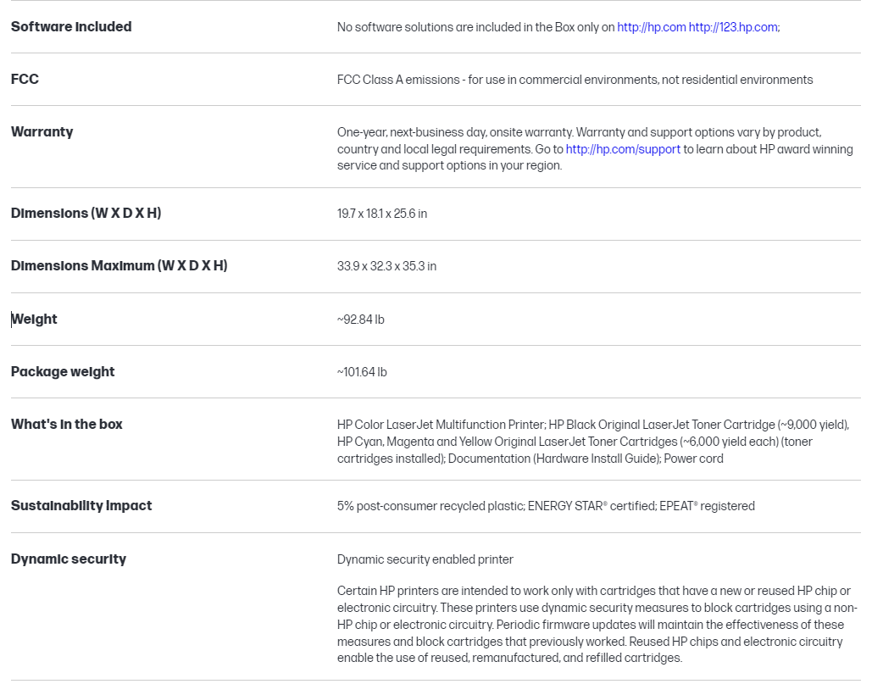The image size is (872, 684).
Task: Click the Dimensions Maximum label
Action: [x=119, y=266]
